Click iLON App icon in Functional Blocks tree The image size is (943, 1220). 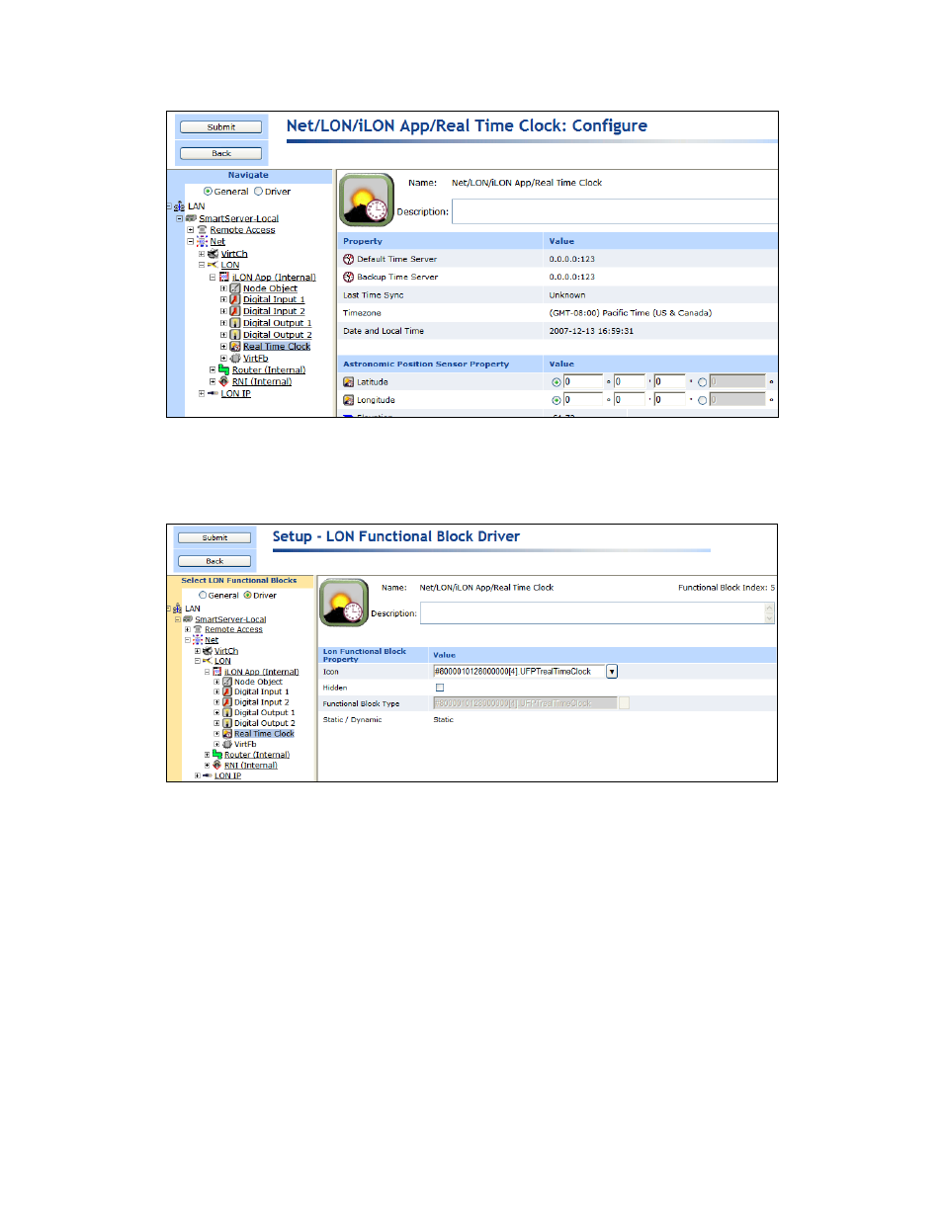(217, 672)
